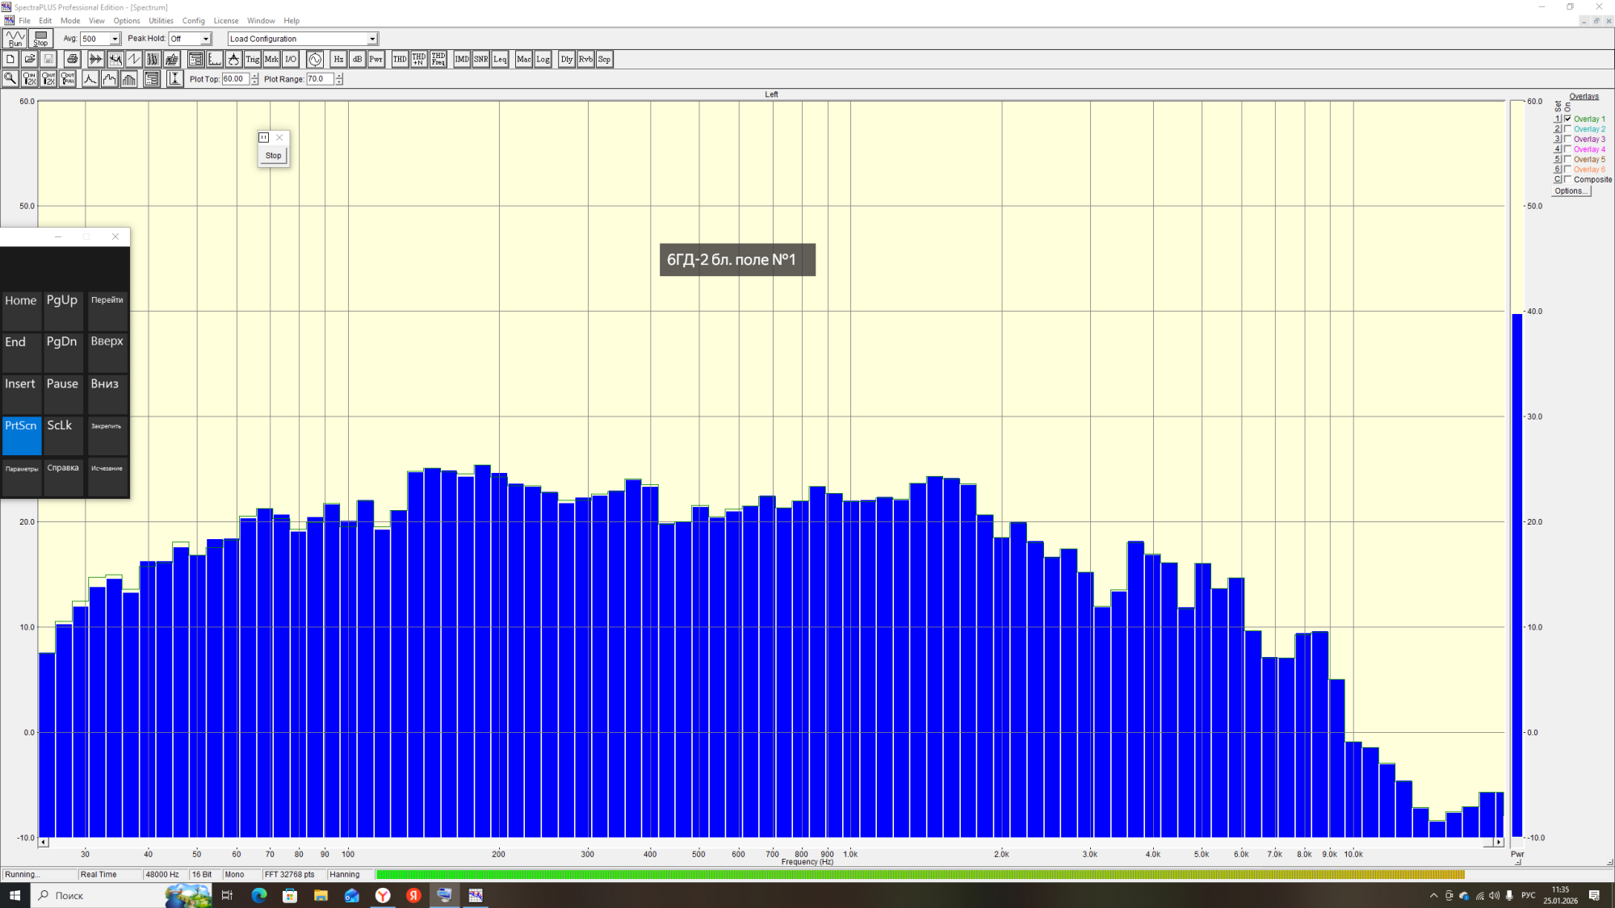The height and width of the screenshot is (908, 1615).
Task: Click the Zoom In 2X icon
Action: (29, 79)
